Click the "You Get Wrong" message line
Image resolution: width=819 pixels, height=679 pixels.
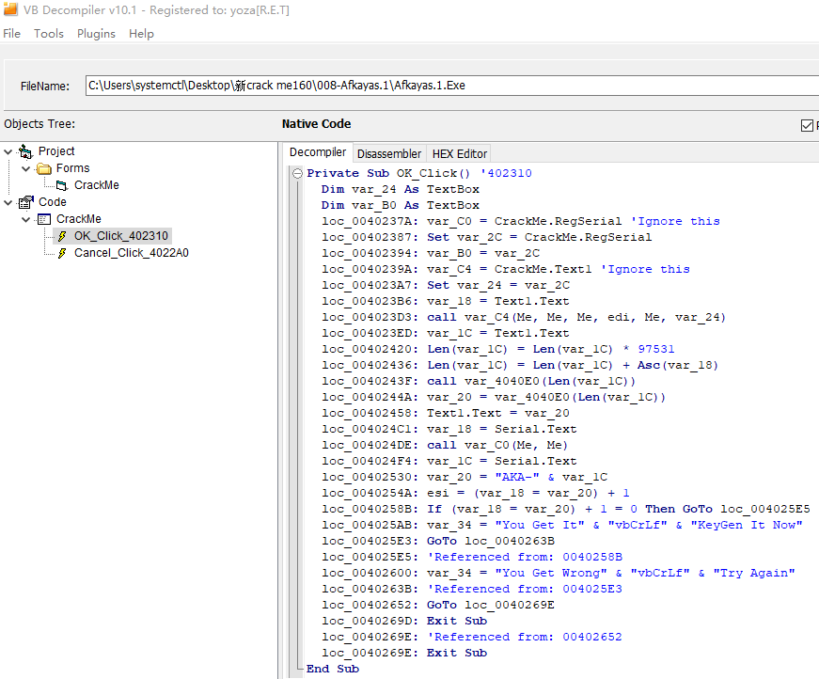(x=559, y=573)
